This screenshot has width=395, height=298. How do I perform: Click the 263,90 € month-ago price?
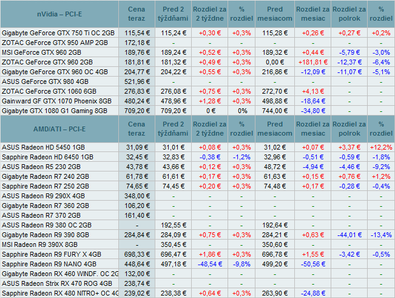click(275, 293)
